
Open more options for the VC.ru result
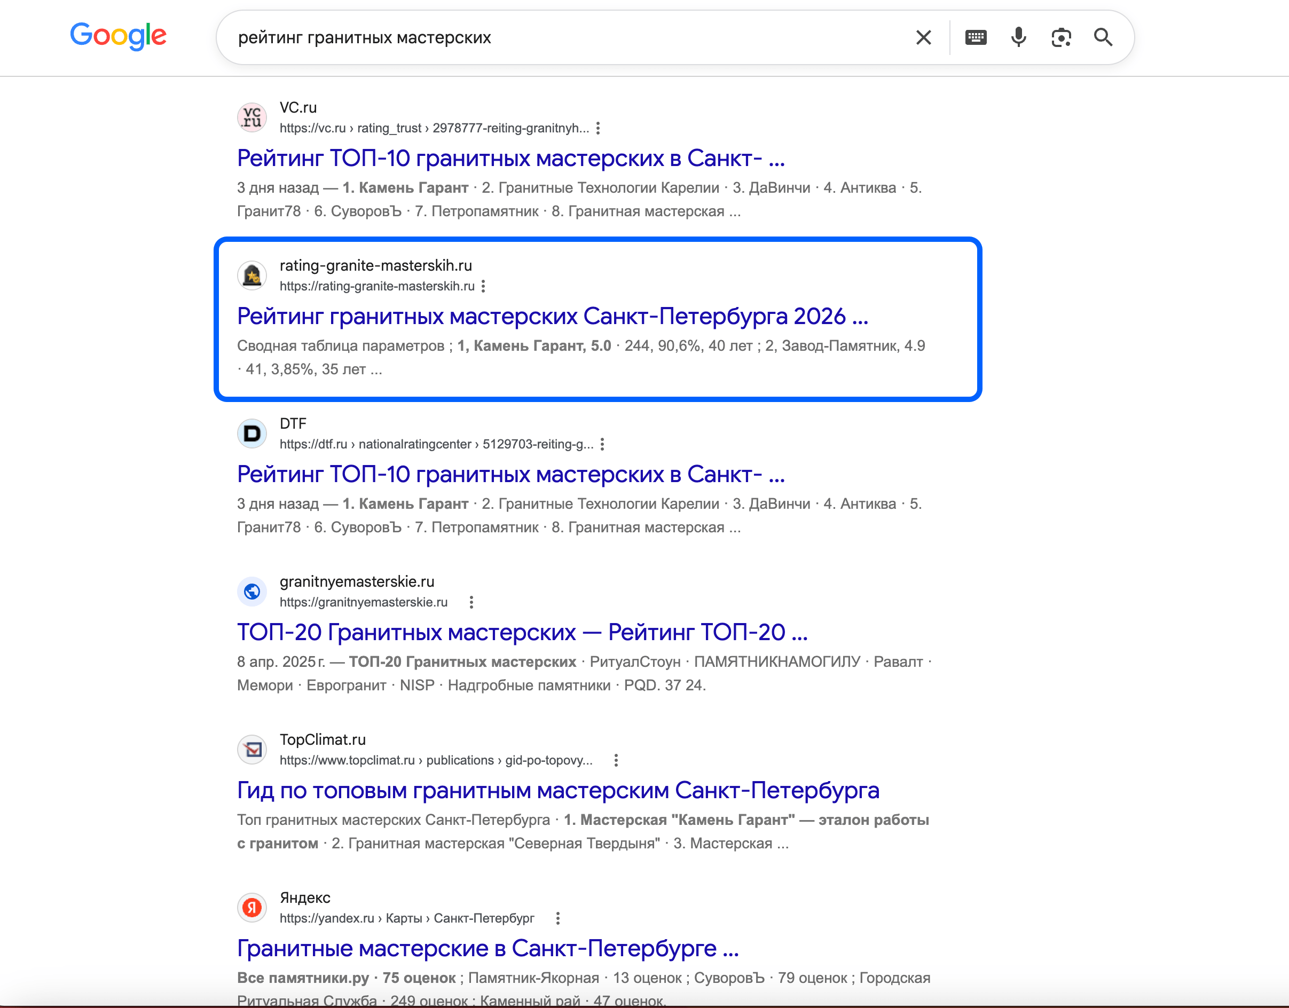point(598,128)
